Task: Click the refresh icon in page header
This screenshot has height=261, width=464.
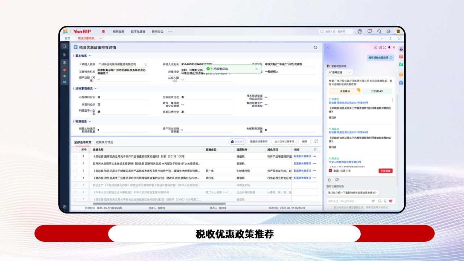Action: (315, 47)
